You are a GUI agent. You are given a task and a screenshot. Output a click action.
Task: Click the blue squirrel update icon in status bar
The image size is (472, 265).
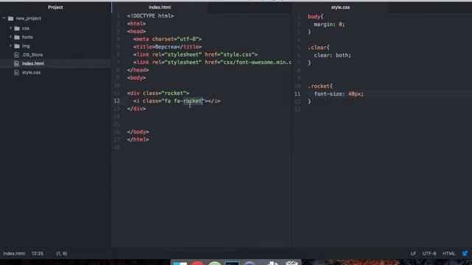point(465,253)
